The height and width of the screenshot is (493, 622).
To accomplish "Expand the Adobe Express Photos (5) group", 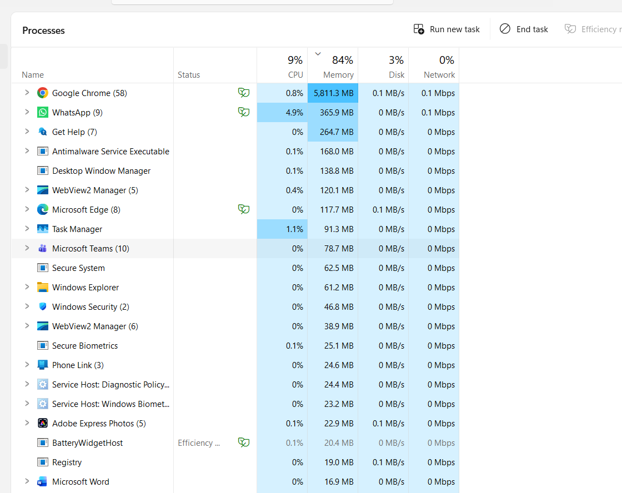I will tap(27, 423).
